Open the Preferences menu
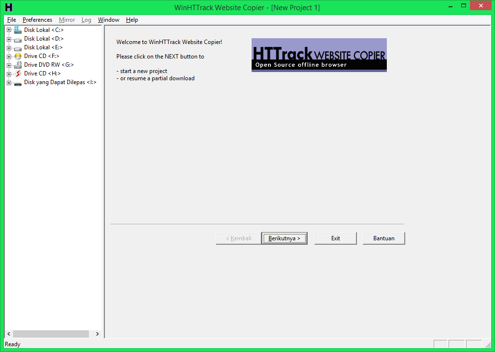 tap(37, 20)
